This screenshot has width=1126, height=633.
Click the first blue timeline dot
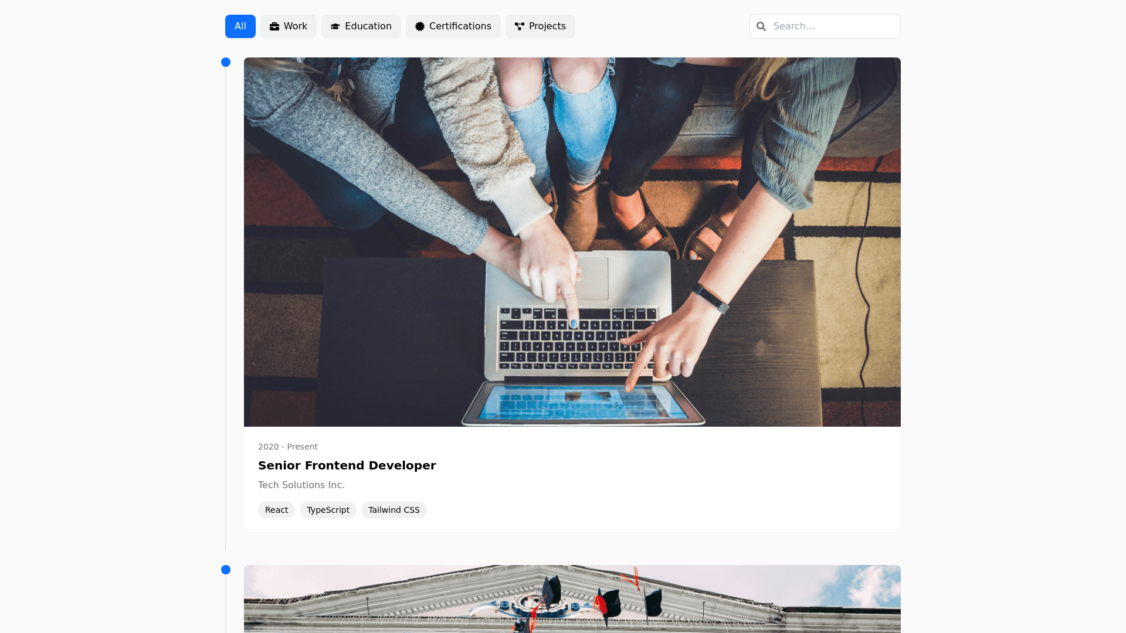coord(226,62)
